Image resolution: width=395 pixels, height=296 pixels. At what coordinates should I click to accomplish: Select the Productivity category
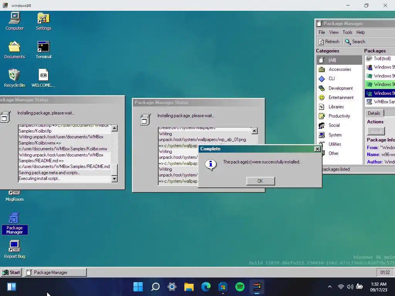[339, 116]
